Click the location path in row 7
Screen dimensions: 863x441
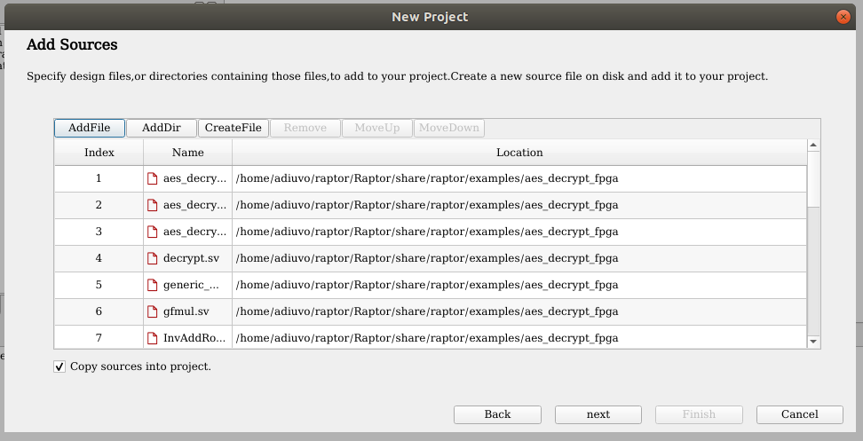click(427, 338)
